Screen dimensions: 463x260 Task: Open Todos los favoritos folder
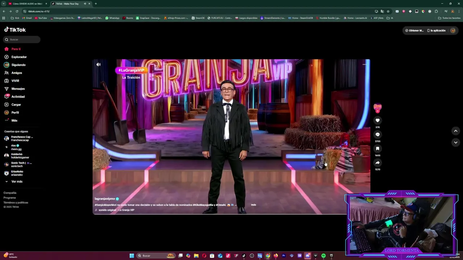[x=449, y=18]
